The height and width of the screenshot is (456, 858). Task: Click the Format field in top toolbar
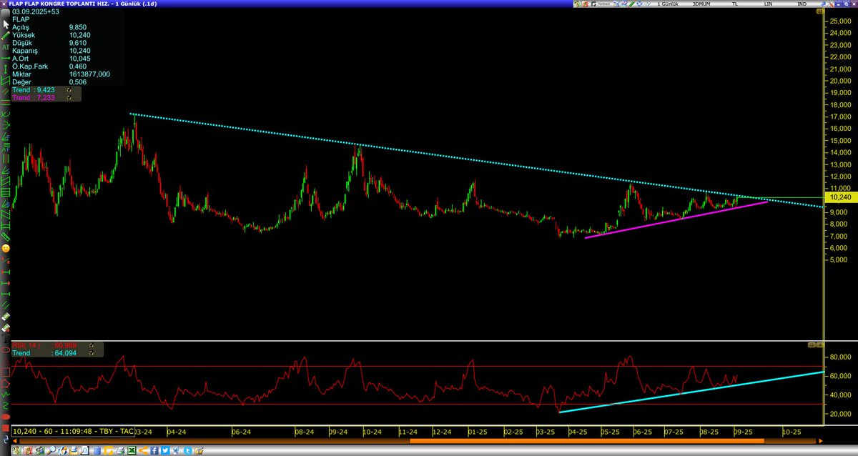603,4
